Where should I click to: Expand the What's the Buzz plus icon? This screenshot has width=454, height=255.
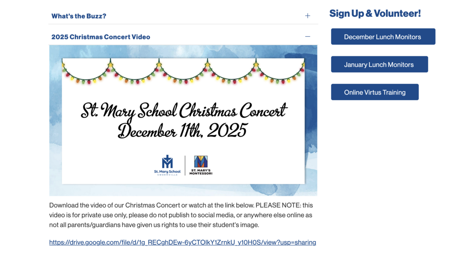(x=307, y=16)
